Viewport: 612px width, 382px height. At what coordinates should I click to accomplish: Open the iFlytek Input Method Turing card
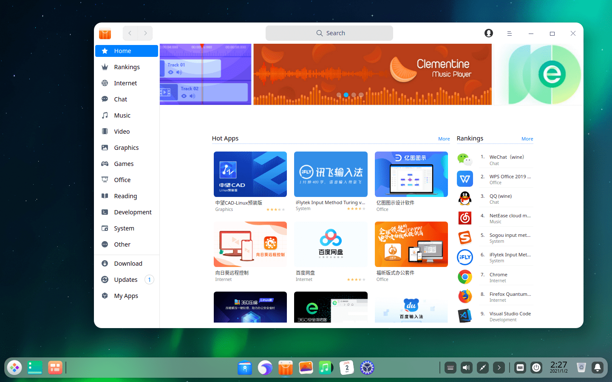click(x=331, y=181)
